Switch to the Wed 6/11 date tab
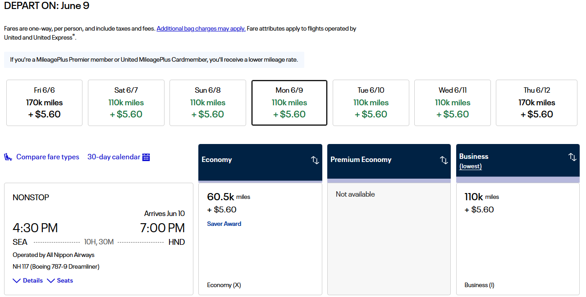Image resolution: width=586 pixels, height=297 pixels. (x=452, y=103)
